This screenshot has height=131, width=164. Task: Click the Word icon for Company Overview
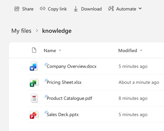(x=34, y=66)
